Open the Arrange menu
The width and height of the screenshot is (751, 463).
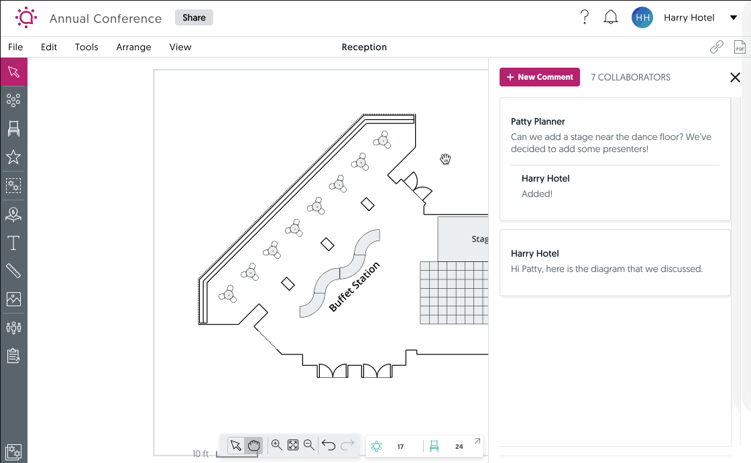133,47
